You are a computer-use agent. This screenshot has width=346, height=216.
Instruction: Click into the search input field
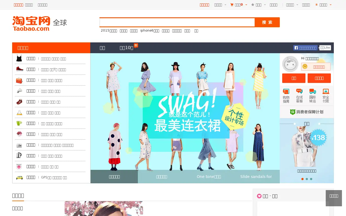(177, 22)
